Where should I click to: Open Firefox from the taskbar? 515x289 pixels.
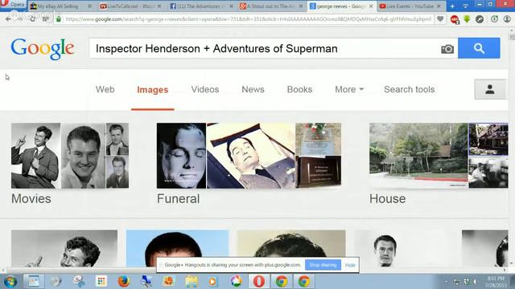[123, 282]
